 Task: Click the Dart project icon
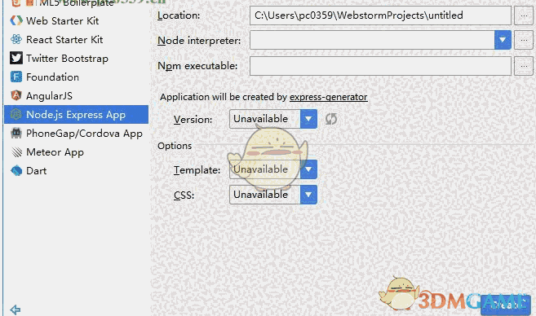point(16,171)
